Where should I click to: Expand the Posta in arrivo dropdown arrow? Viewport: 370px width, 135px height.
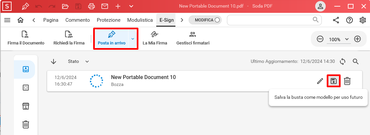tap(133, 39)
